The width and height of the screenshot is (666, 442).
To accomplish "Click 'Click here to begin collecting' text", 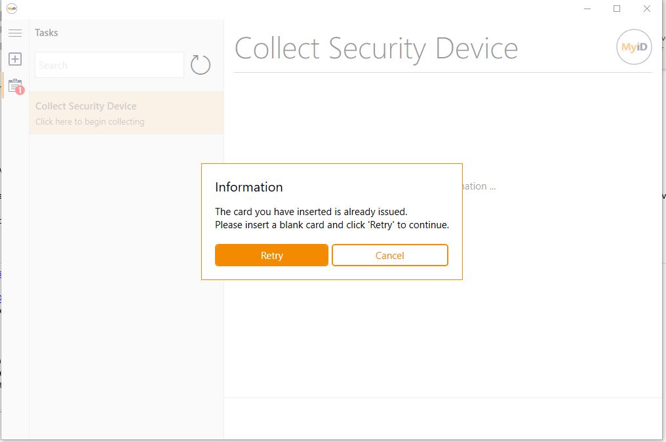I will point(90,121).
